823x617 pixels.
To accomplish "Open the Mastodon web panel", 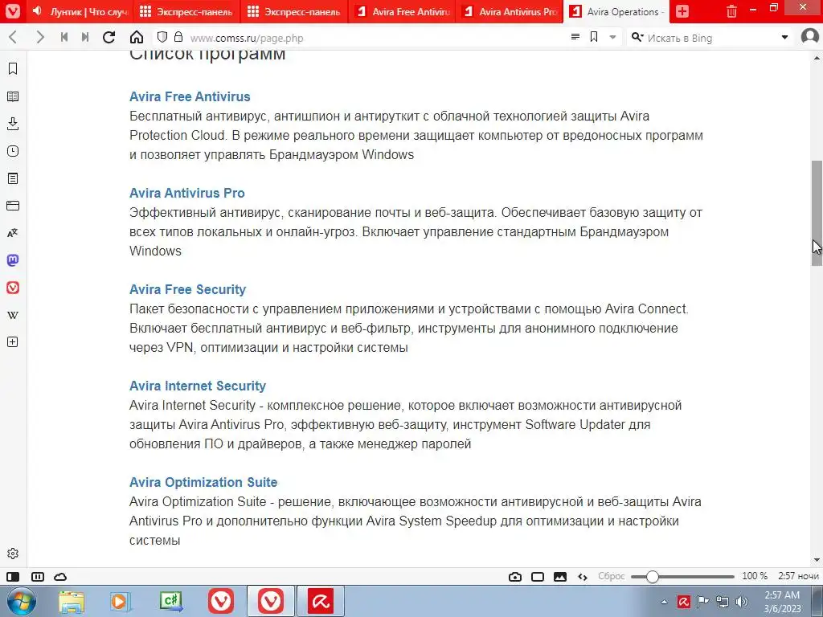I will coord(13,260).
